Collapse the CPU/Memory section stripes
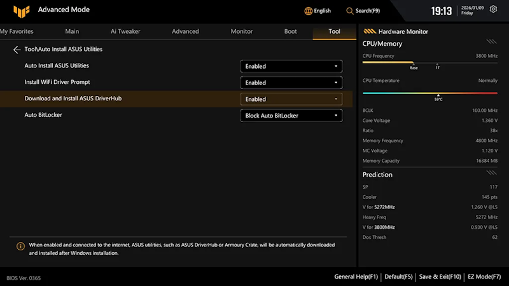This screenshot has width=509, height=286. click(491, 41)
